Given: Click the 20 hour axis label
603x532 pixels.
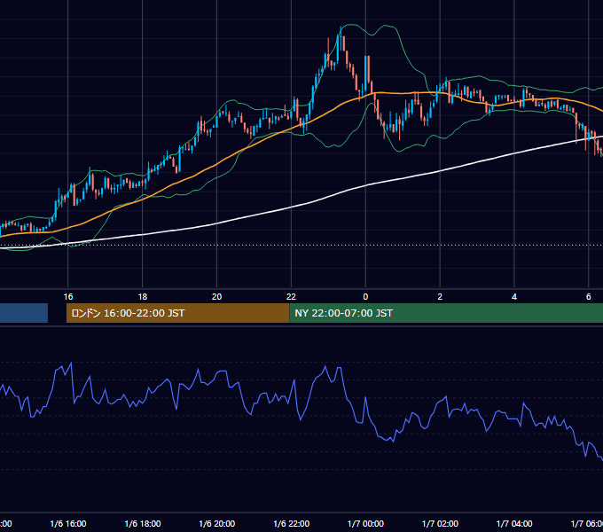Looking at the screenshot, I should click(217, 297).
